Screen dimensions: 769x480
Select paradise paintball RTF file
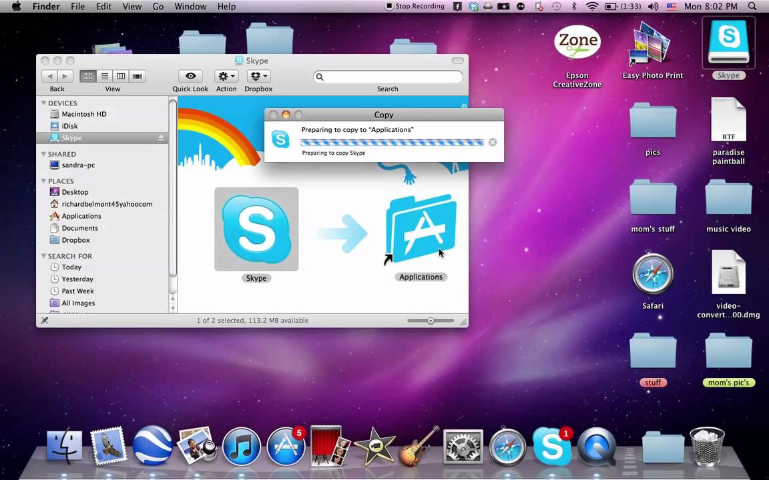click(728, 120)
